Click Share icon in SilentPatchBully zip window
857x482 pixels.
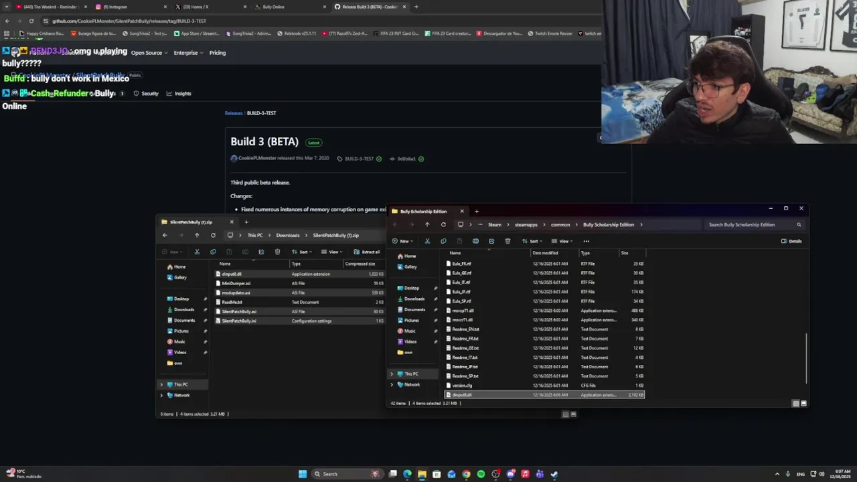[x=261, y=252]
